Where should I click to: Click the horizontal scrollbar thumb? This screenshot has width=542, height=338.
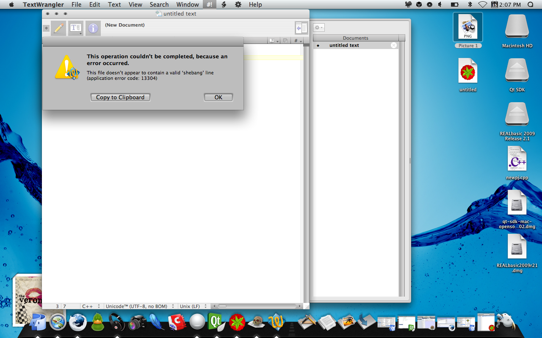click(x=222, y=306)
